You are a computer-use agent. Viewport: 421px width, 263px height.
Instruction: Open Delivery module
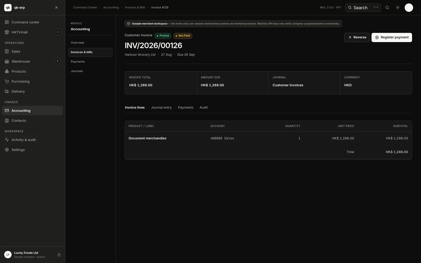tap(32, 91)
